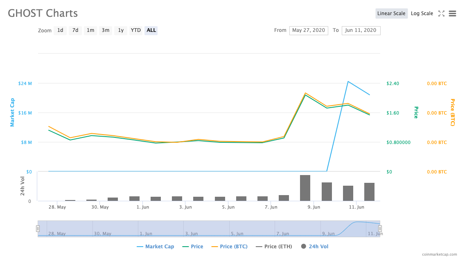Image resolution: width=467 pixels, height=263 pixels.
Task: Click the $24 M market cap axis label
Action: [x=25, y=83]
